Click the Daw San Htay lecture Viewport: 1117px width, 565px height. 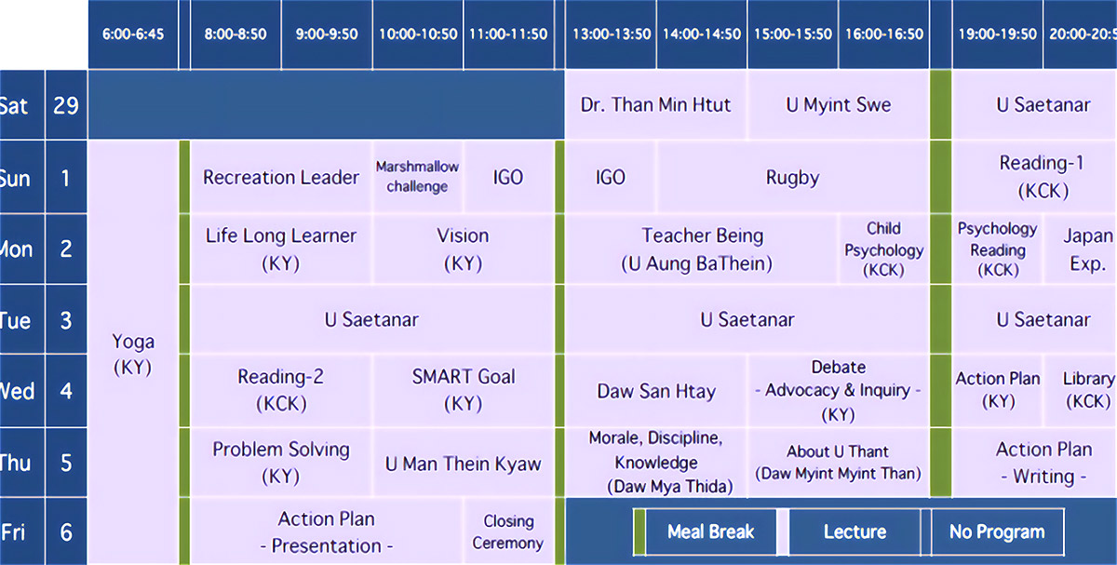pyautogui.click(x=655, y=391)
